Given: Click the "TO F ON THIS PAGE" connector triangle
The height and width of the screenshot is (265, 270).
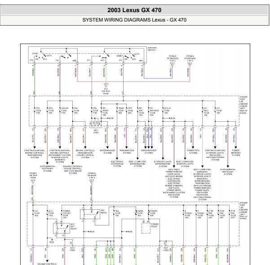Looking at the screenshot, I should pos(106,85).
